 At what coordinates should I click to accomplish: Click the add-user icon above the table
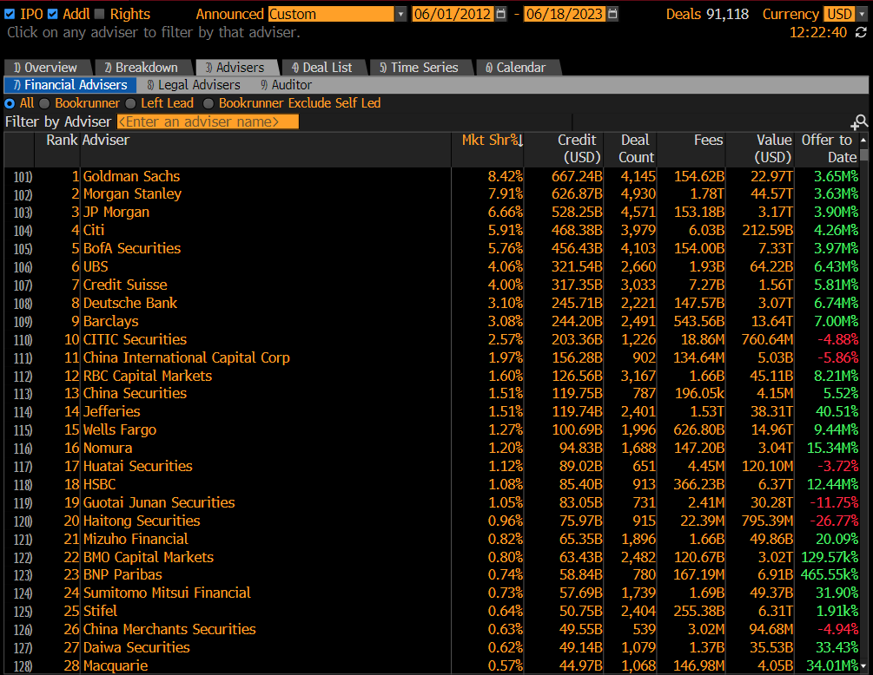click(860, 121)
